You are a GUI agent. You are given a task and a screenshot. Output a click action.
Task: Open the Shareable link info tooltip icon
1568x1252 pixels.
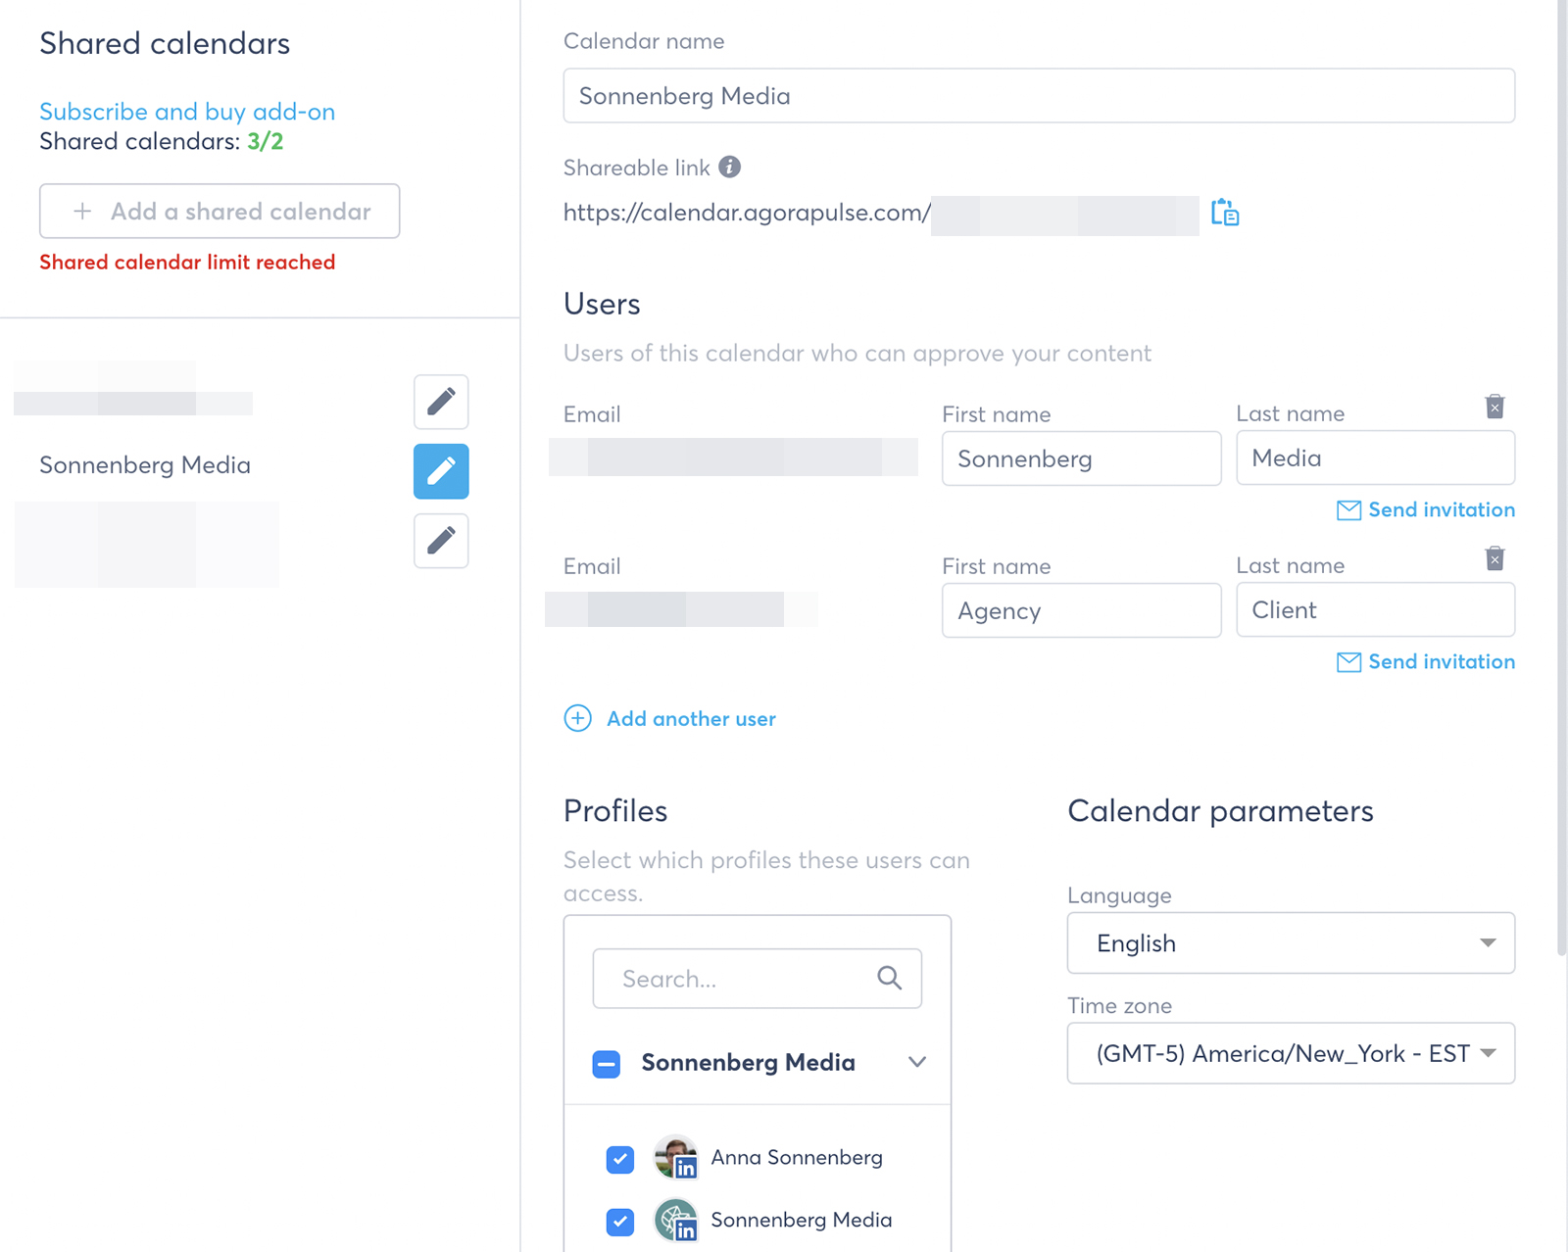point(729,168)
